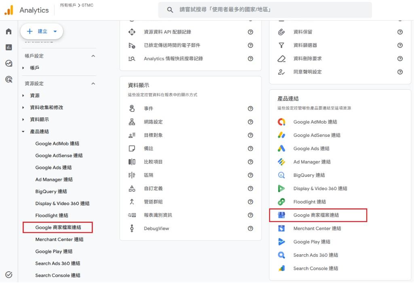Open help icon for 資料保留
414x283 pixels.
click(x=400, y=32)
